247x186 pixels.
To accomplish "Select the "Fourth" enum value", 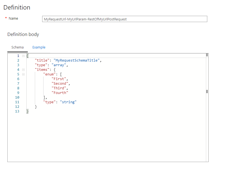I will 60,93.
